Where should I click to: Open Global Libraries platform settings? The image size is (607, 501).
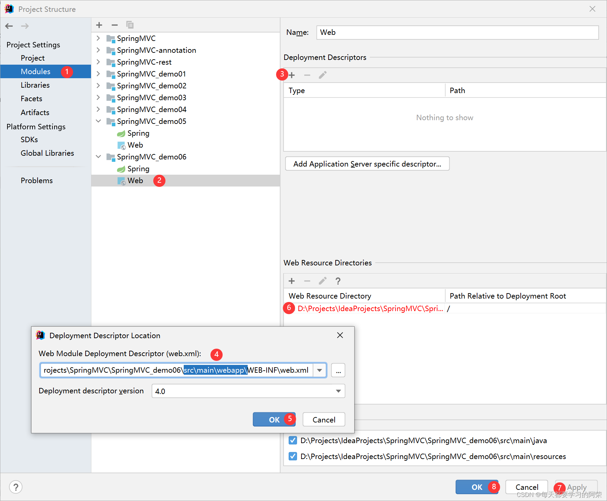click(47, 153)
